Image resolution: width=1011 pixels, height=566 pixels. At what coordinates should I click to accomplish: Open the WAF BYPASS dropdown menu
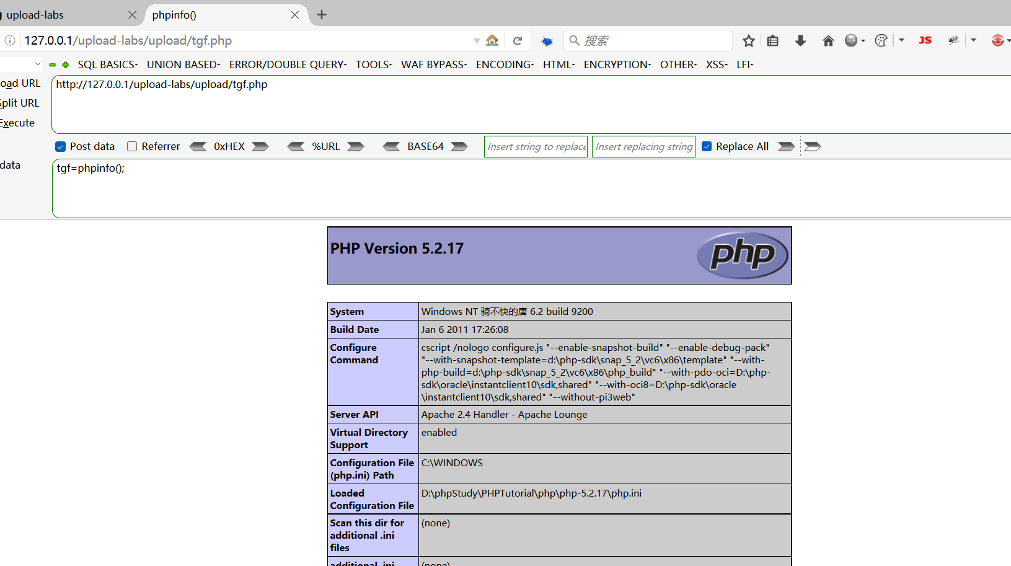point(434,64)
